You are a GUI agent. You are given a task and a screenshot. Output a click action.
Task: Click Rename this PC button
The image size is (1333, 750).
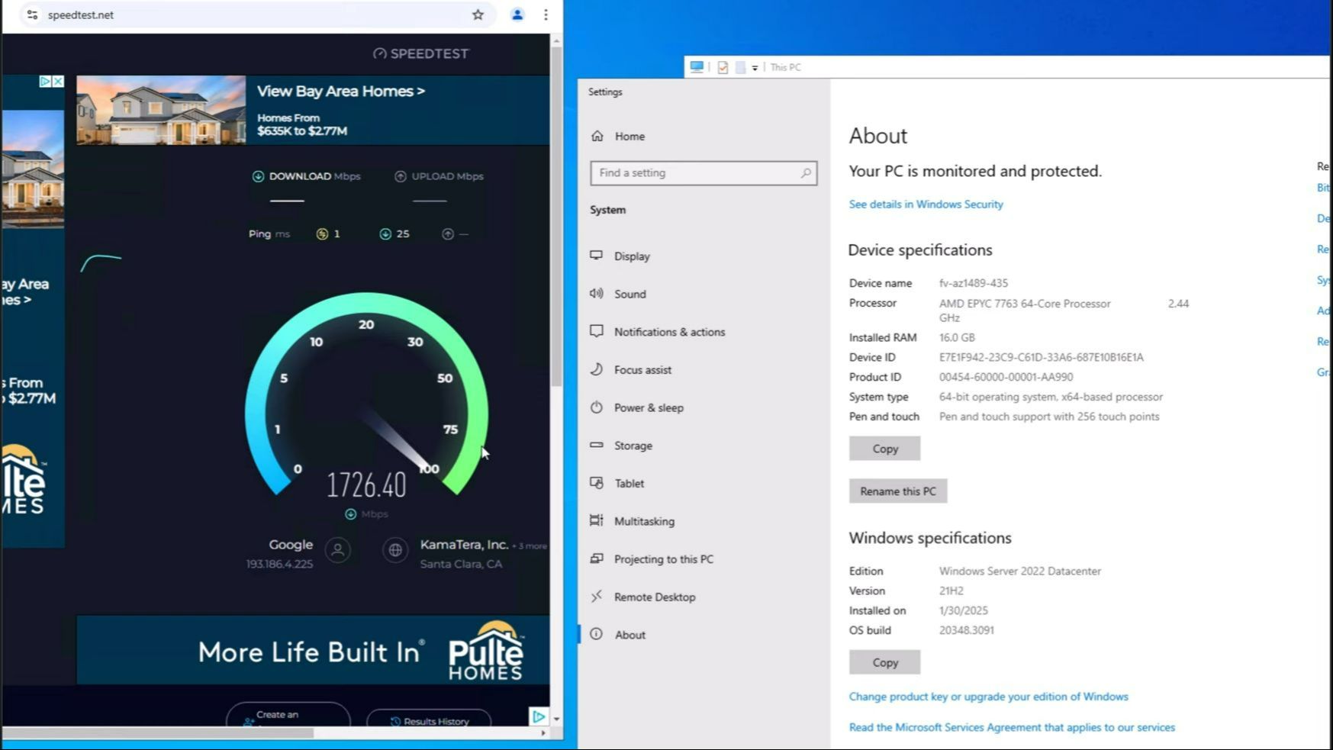point(898,491)
